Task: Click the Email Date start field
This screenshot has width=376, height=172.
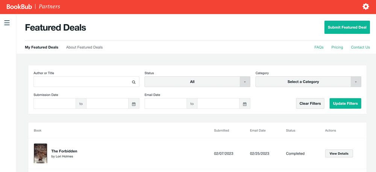Action: coord(166,104)
